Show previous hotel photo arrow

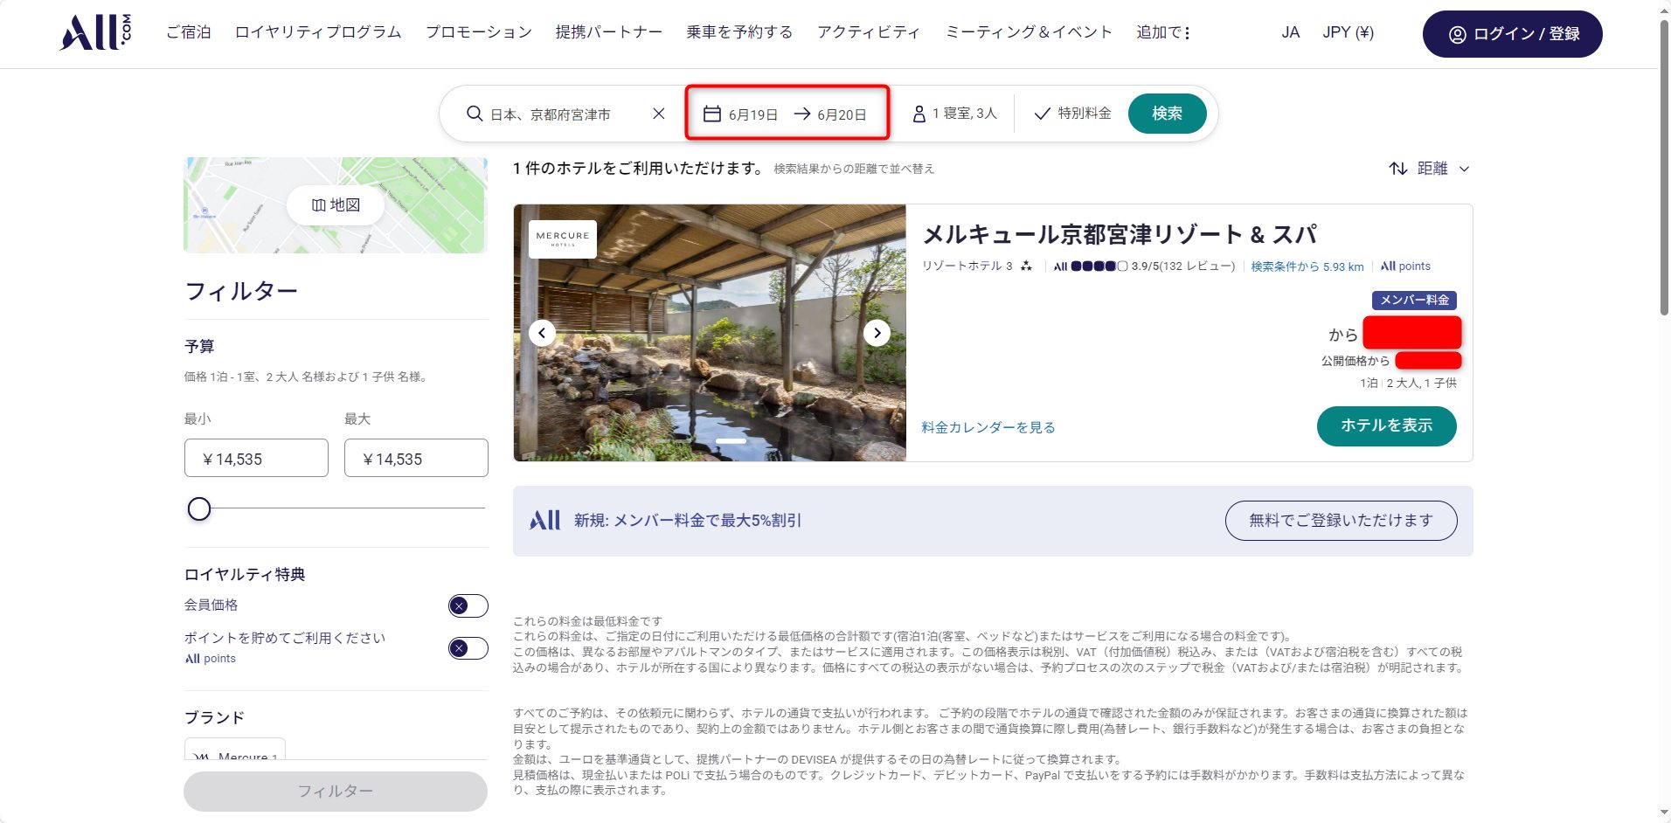[x=542, y=333]
